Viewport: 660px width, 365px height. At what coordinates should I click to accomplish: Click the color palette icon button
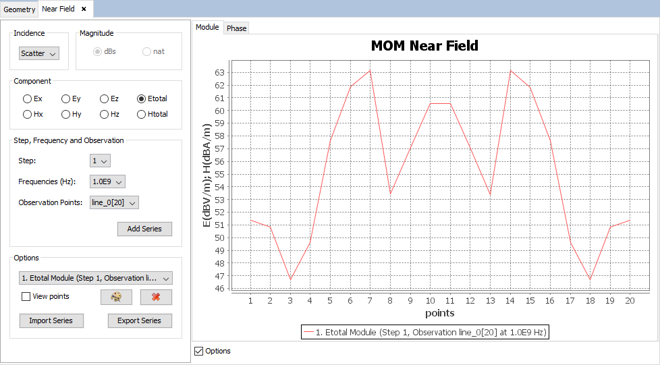pos(116,298)
